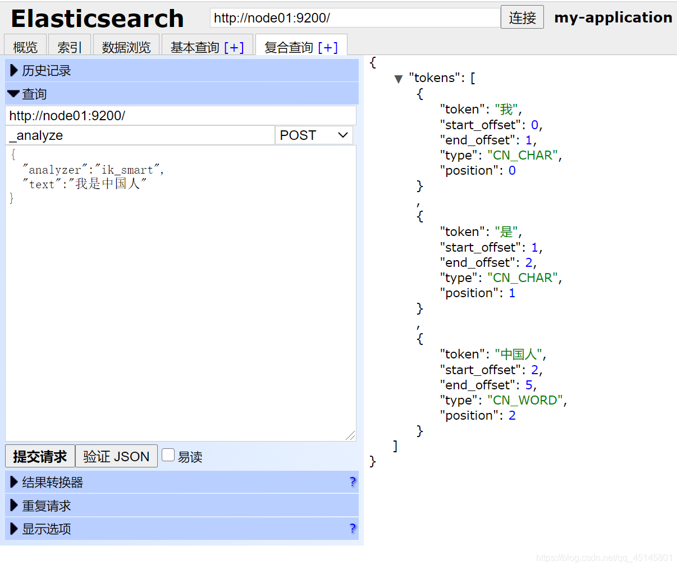
Task: Expand the 重复请求 section
Action: (x=182, y=506)
